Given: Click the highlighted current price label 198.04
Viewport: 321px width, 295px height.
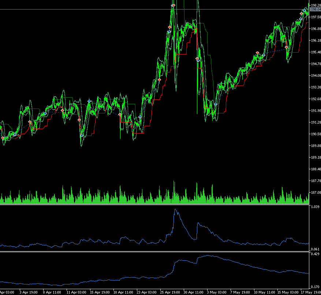Looking at the screenshot, I should point(315,10).
